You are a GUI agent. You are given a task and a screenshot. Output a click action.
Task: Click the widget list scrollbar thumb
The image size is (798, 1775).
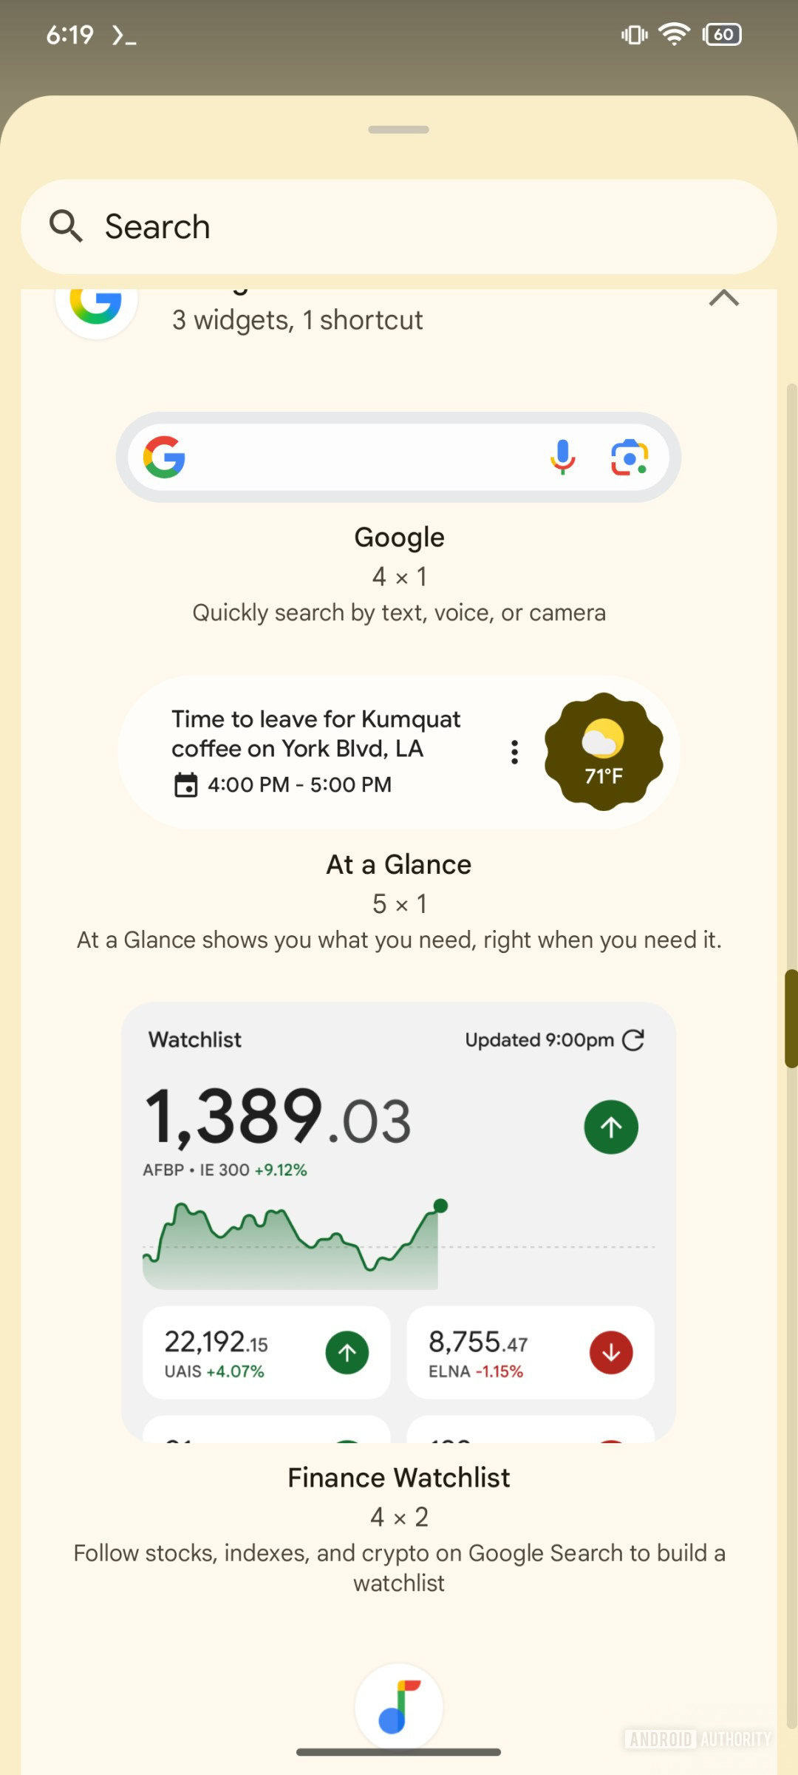coord(791,1018)
